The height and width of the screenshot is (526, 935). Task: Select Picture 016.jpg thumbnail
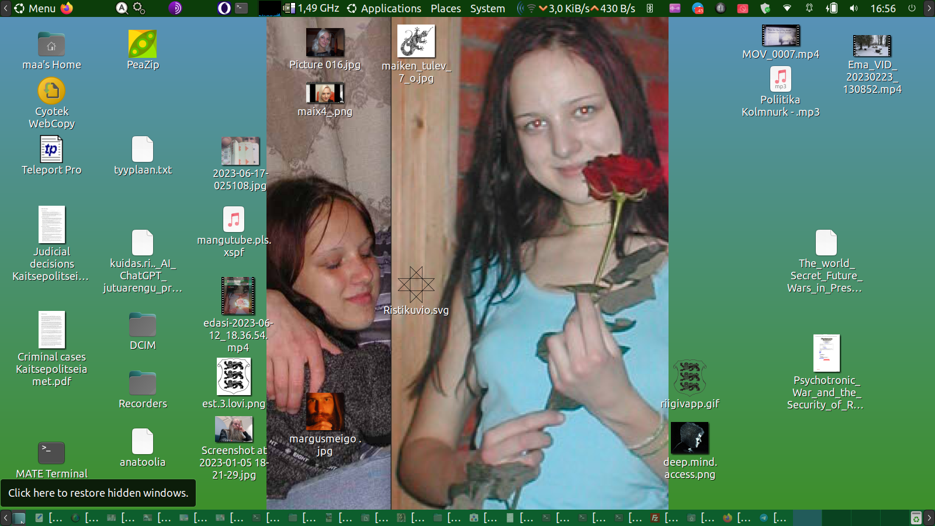325,42
